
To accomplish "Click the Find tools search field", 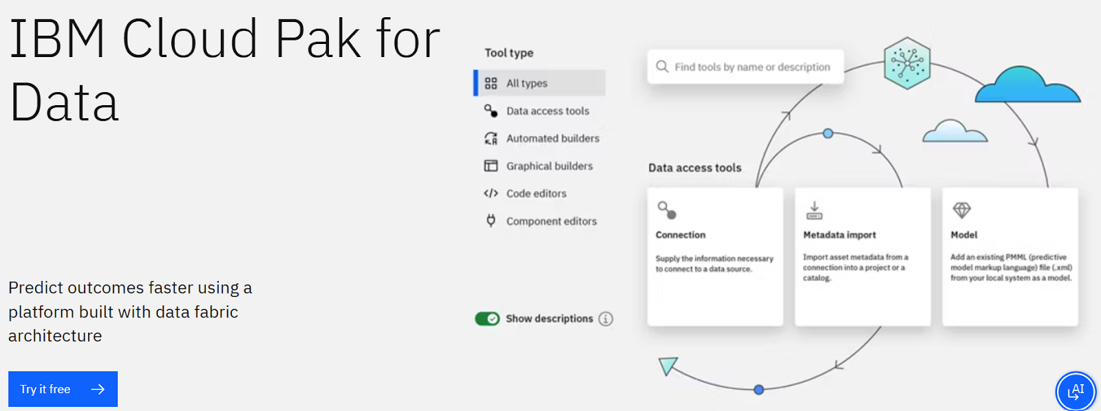I will pyautogui.click(x=746, y=67).
